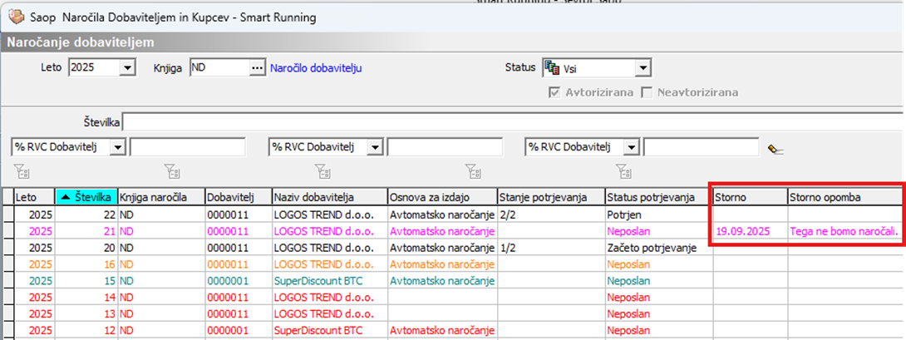Sort by the Storno column header

point(750,196)
